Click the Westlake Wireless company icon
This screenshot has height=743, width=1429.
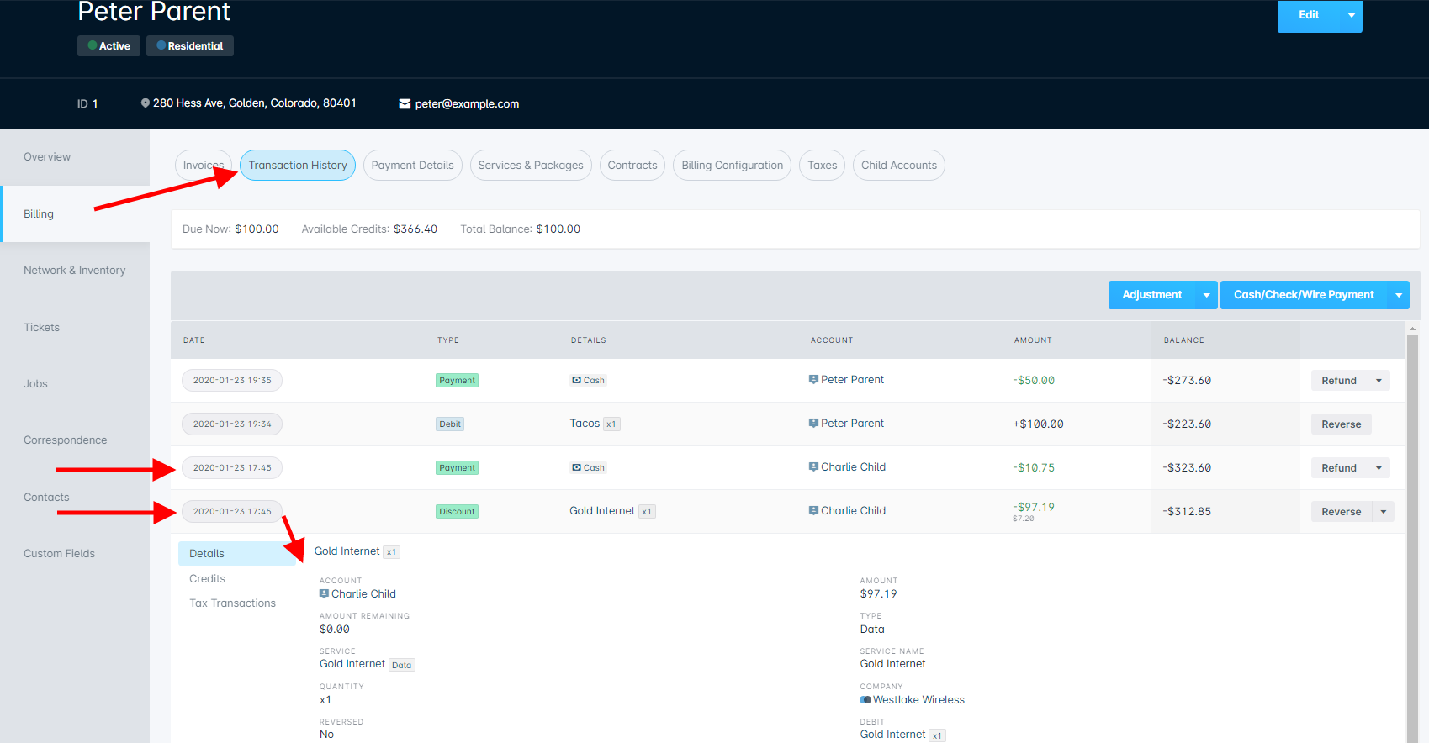(865, 699)
